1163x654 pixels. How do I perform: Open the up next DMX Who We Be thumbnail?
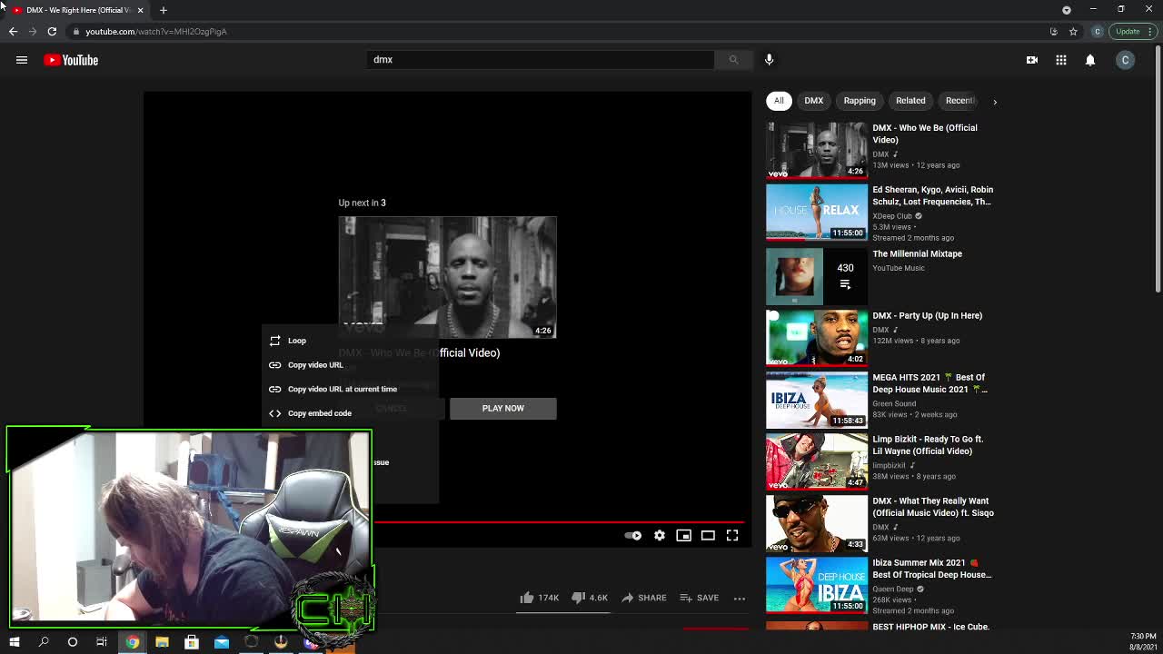[447, 278]
